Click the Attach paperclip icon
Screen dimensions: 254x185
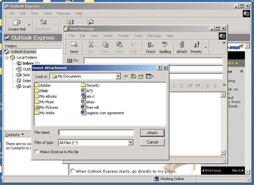click(182, 45)
